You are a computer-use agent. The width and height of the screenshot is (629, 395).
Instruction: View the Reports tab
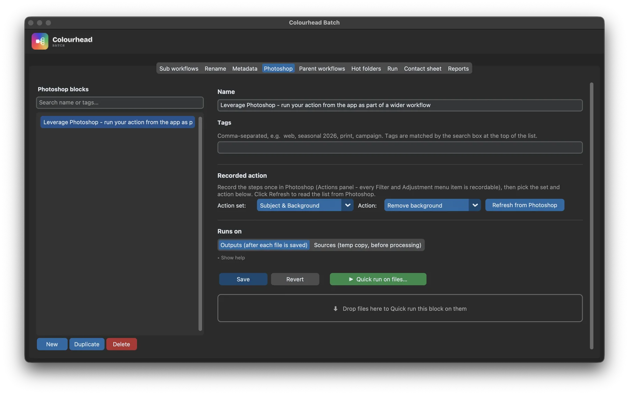tap(458, 68)
